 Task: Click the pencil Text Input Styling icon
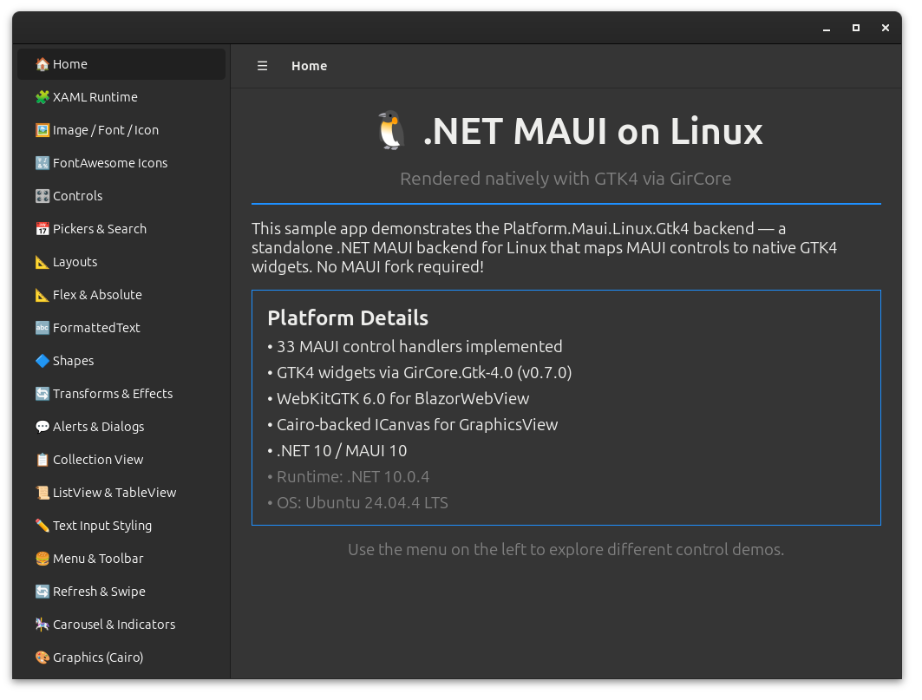(x=42, y=526)
